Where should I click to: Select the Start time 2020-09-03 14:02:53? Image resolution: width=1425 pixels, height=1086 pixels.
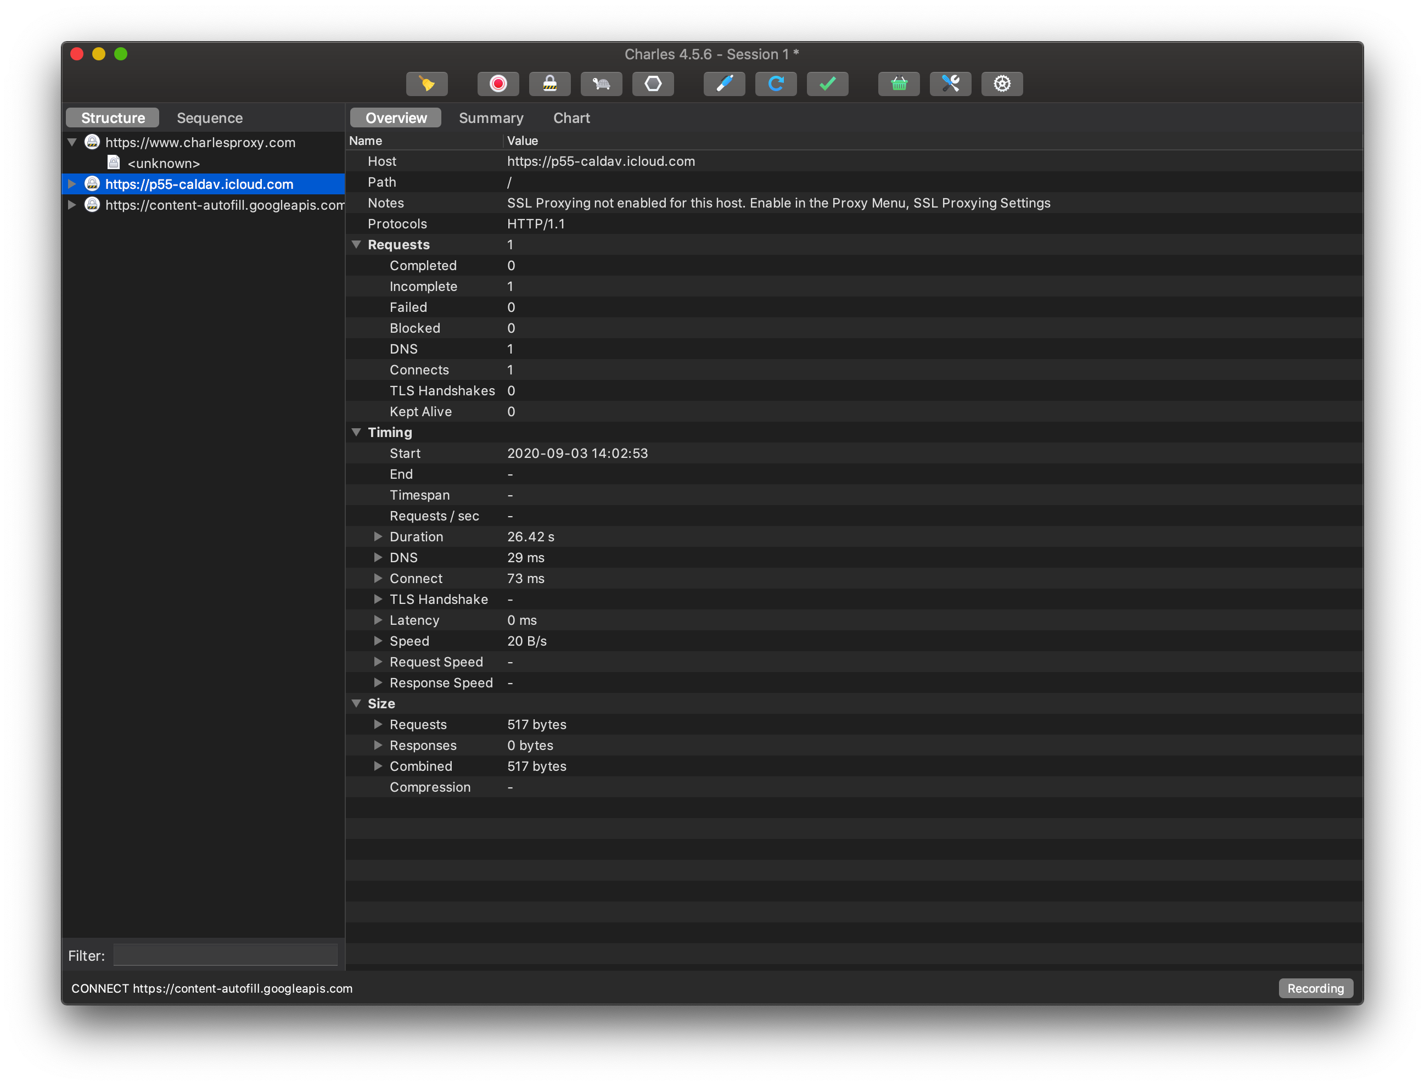point(577,453)
